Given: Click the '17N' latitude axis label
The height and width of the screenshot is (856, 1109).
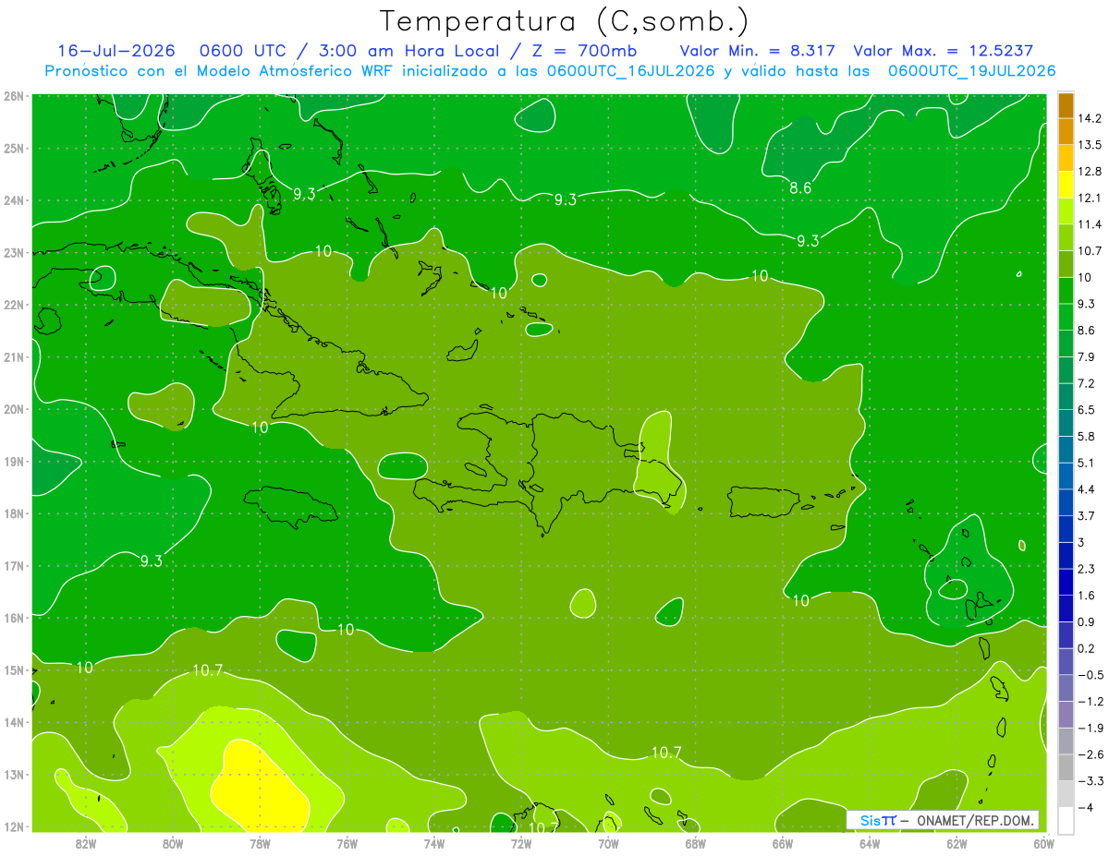Looking at the screenshot, I should pos(14,565).
